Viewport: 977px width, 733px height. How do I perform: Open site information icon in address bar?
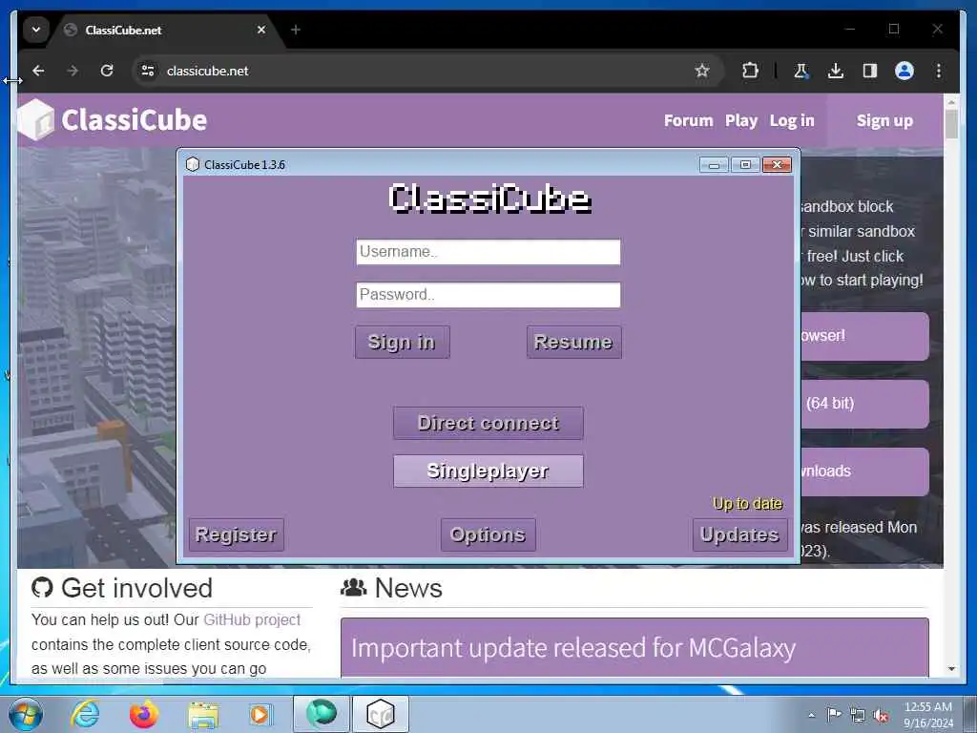click(x=148, y=71)
